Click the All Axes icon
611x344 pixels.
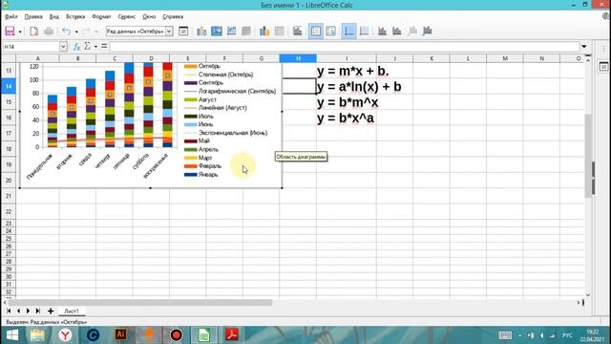pyautogui.click(x=427, y=32)
